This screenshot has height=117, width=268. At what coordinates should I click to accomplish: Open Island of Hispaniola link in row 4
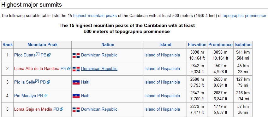[162, 96]
